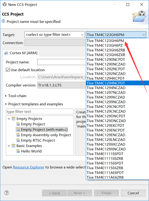
Task: Pick Tiva TM4C1299NCZAD option
Action: (x=117, y=102)
